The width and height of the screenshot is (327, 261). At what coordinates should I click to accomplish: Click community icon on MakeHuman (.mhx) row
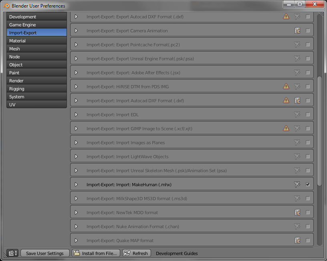(x=297, y=184)
